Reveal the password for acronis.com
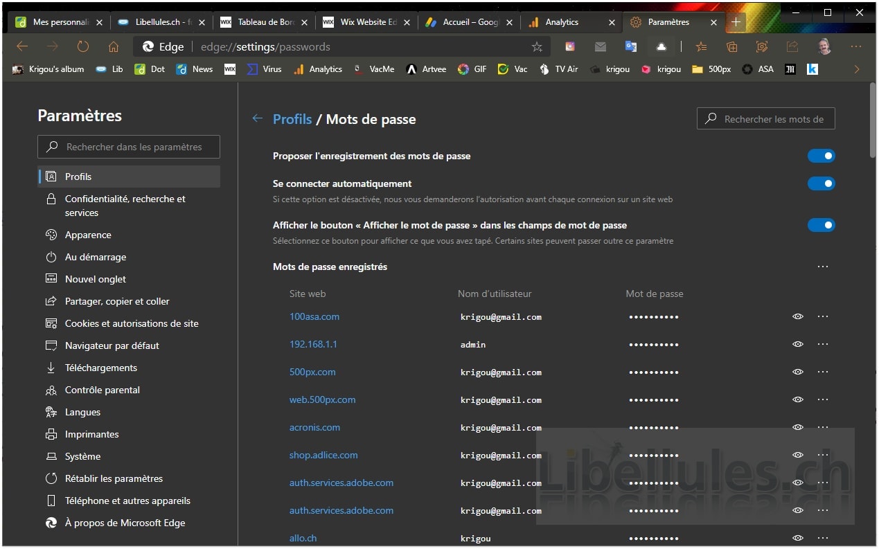Image resolution: width=879 pixels, height=549 pixels. pos(798,427)
